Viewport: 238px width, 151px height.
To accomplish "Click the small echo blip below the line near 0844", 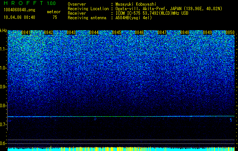I will point(95,119).
